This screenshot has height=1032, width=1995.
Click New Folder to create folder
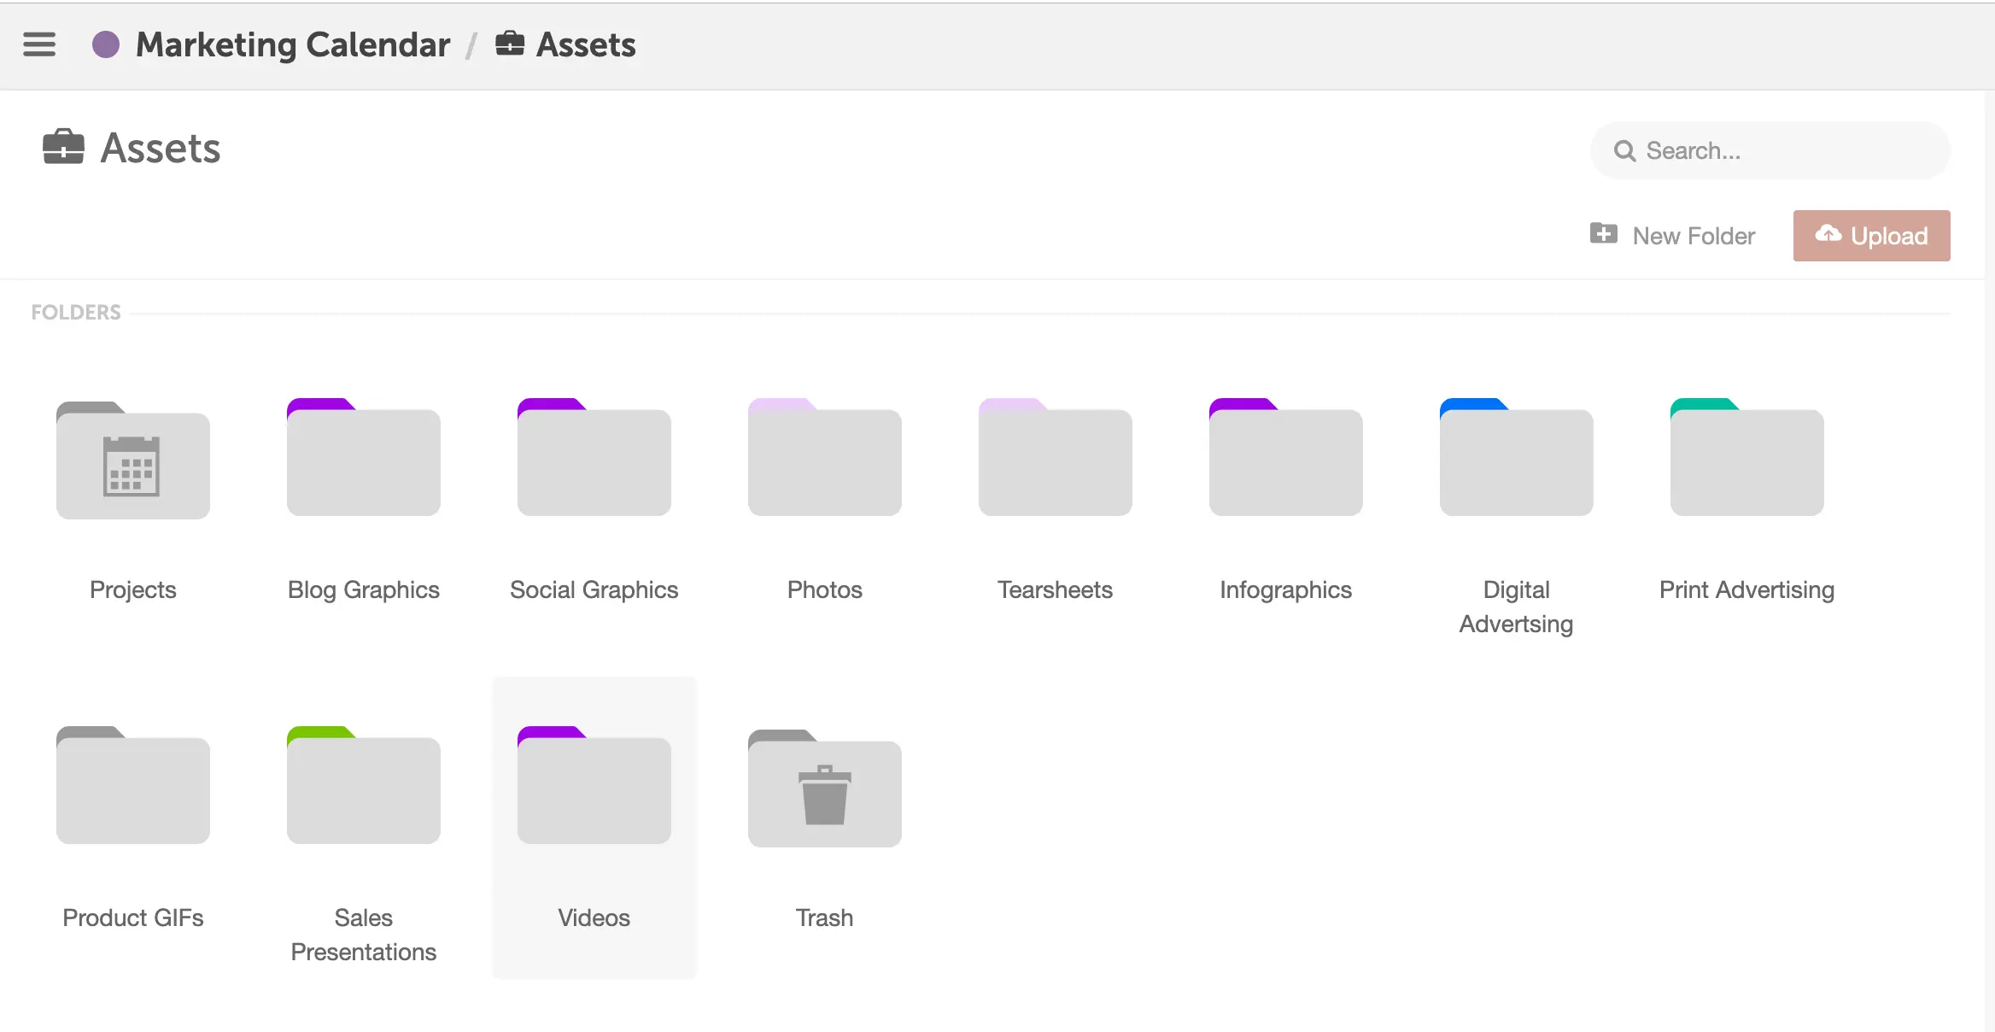(1670, 236)
